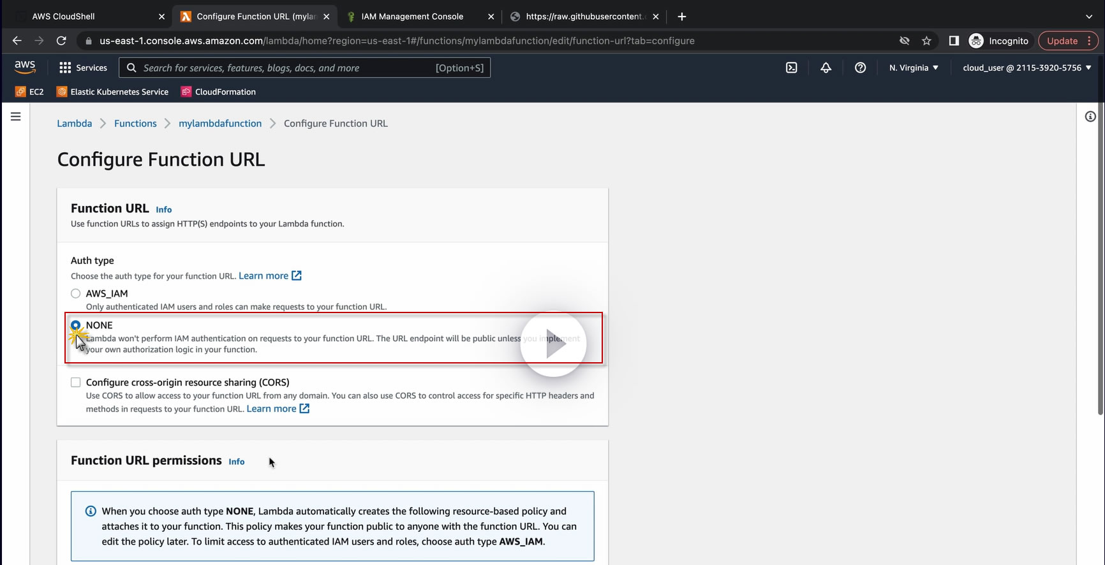This screenshot has width=1105, height=565.
Task: Open the notifications bell
Action: pyautogui.click(x=826, y=68)
